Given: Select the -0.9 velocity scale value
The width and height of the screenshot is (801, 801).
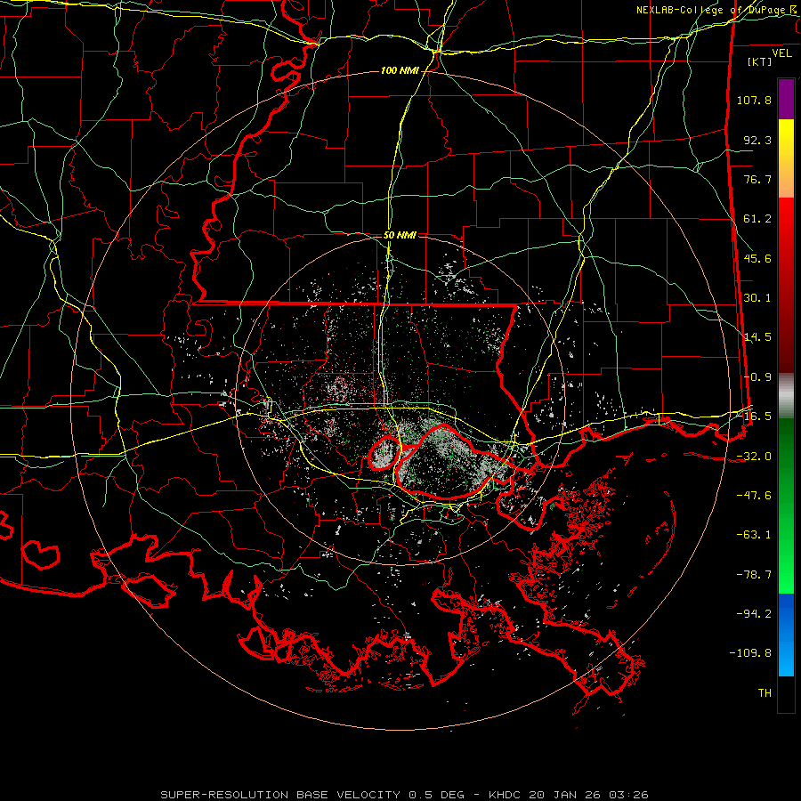Looking at the screenshot, I should tap(757, 377).
